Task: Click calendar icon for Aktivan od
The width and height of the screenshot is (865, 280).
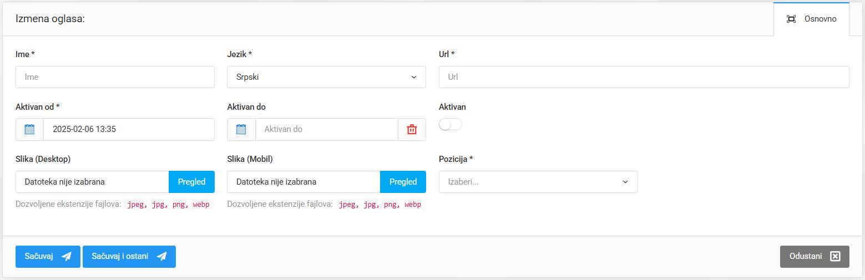Action: (x=29, y=129)
